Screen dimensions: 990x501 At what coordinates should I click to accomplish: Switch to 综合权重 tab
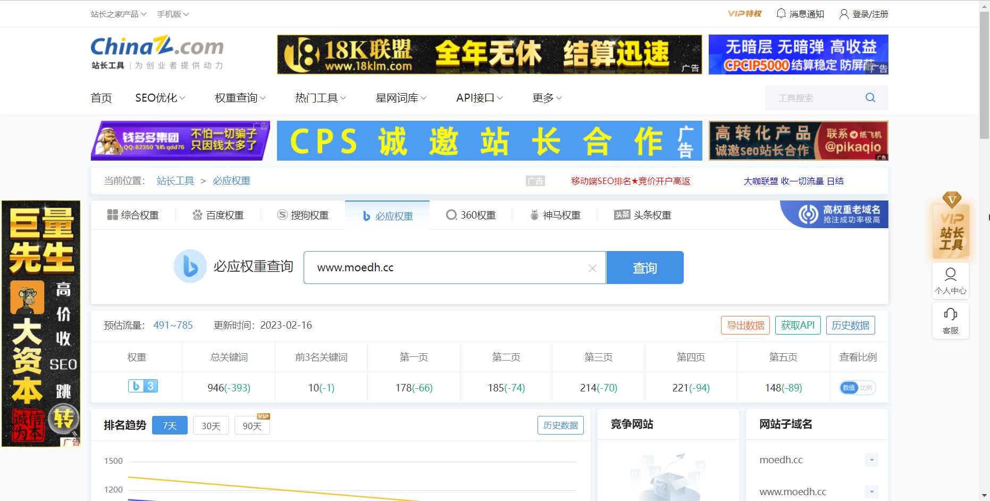pos(133,215)
